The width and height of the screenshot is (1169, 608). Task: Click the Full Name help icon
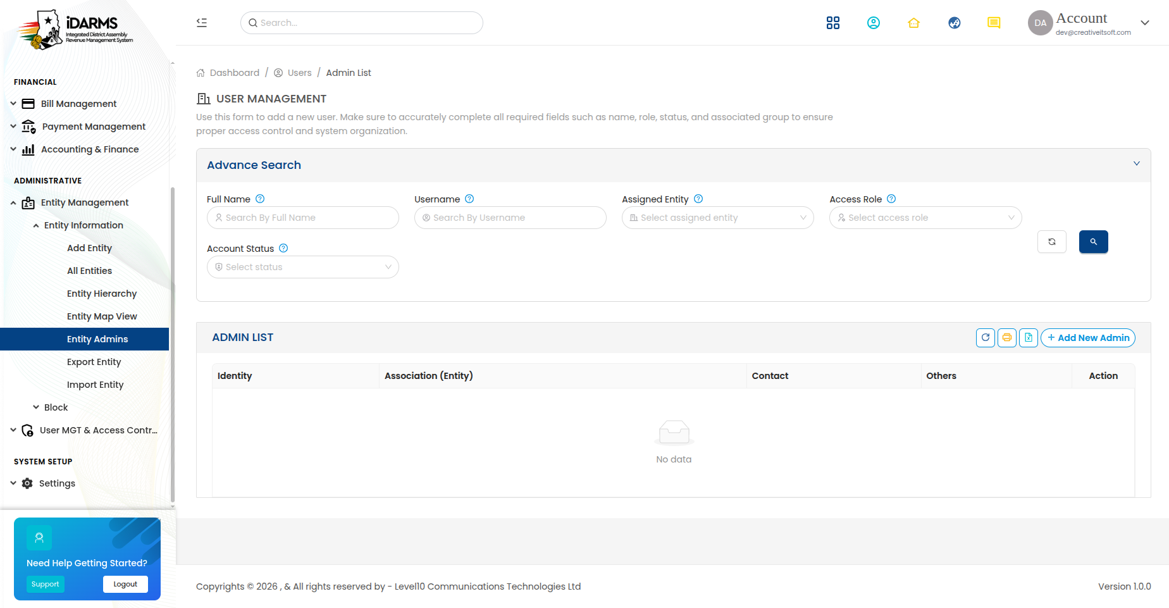(x=260, y=199)
